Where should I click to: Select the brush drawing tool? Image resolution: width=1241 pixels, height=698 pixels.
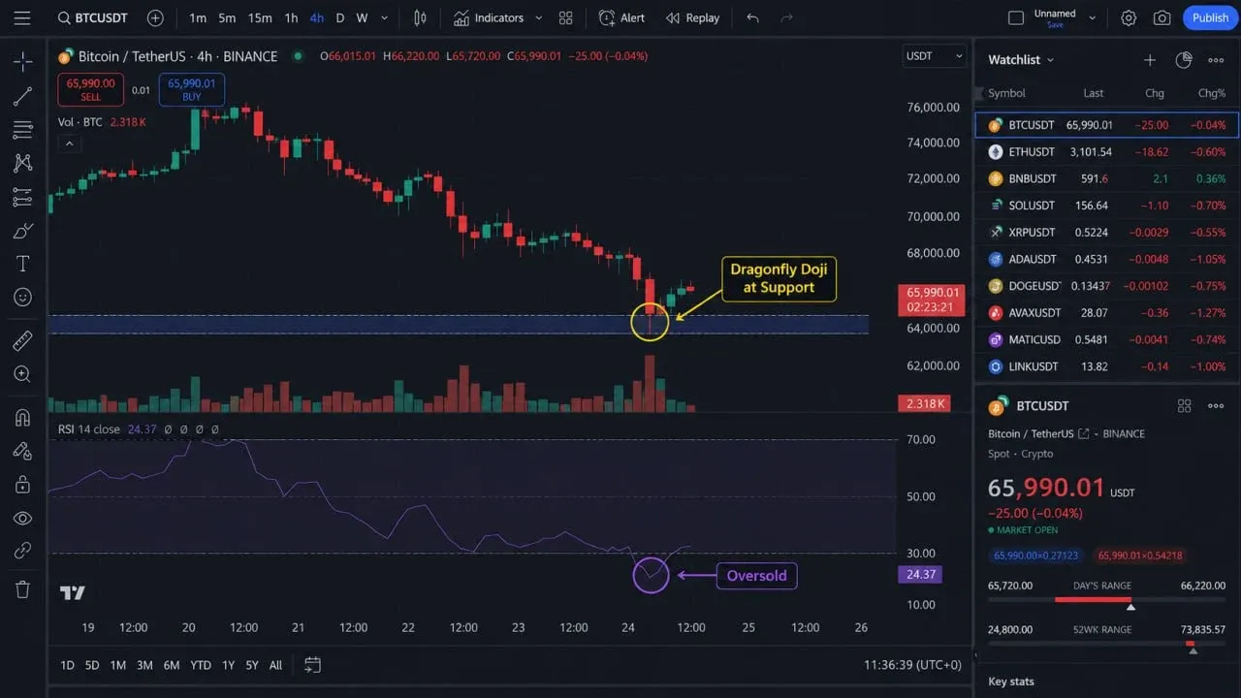click(x=22, y=231)
